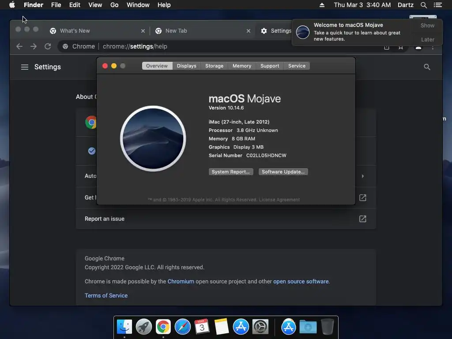
Task: Go back in Chrome
Action: tap(19, 46)
